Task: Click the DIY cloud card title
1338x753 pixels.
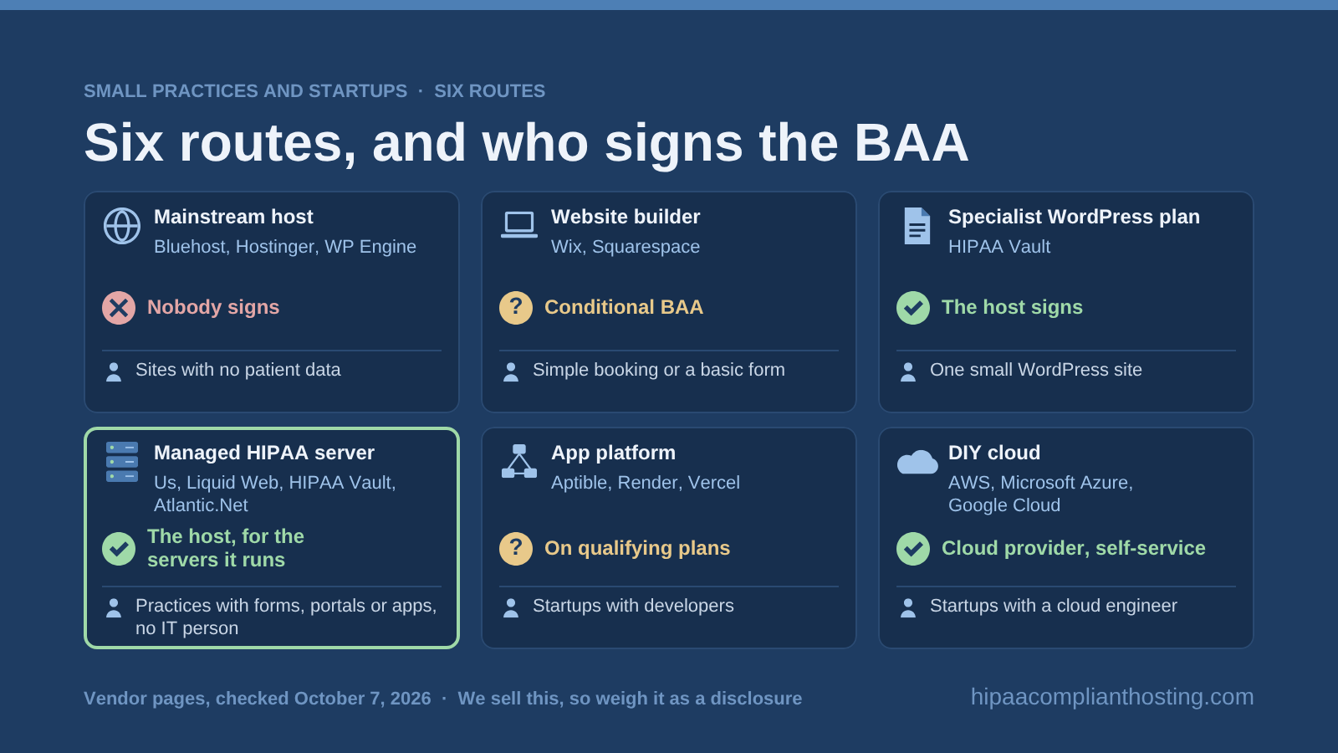Action: [x=994, y=453]
